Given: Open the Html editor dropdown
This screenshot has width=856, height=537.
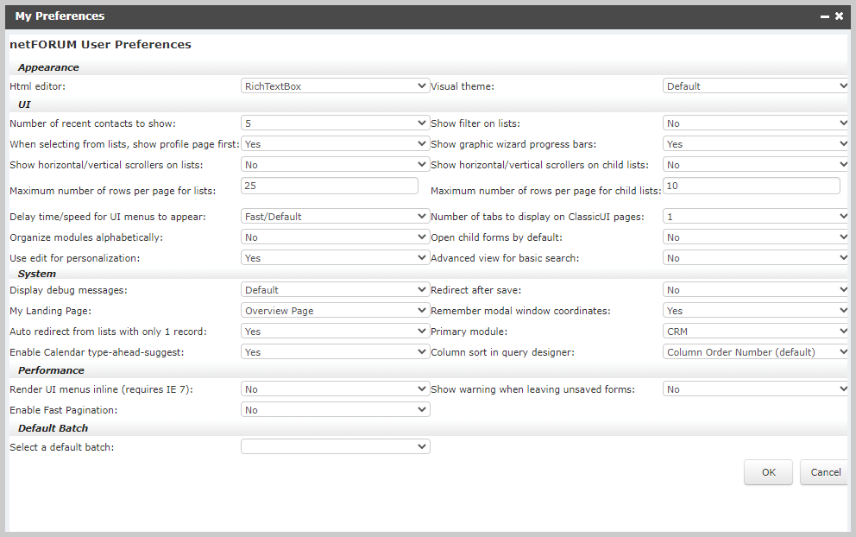Looking at the screenshot, I should [x=335, y=85].
